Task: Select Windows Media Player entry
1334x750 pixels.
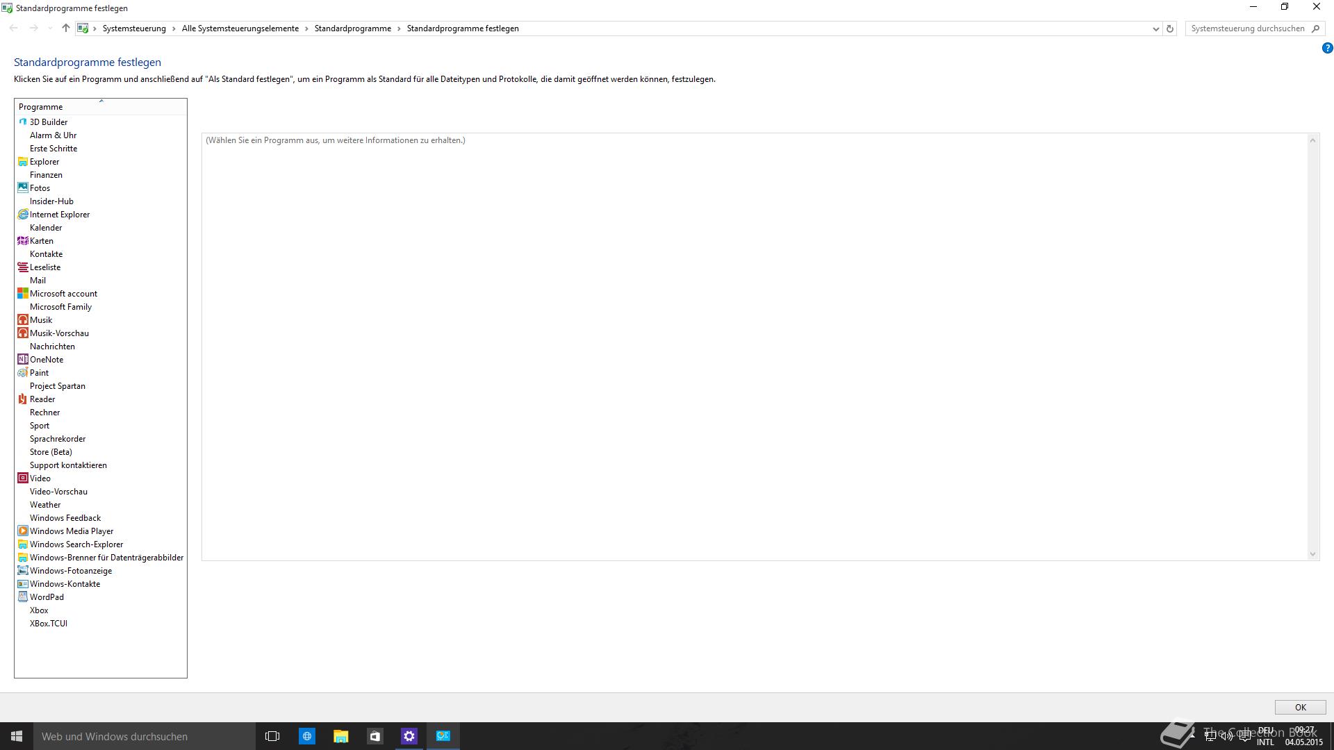Action: 71,531
